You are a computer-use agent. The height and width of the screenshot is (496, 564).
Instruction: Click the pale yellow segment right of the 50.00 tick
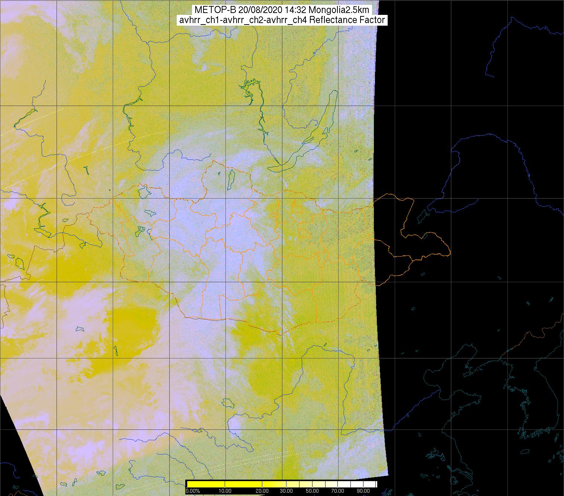[318, 484]
